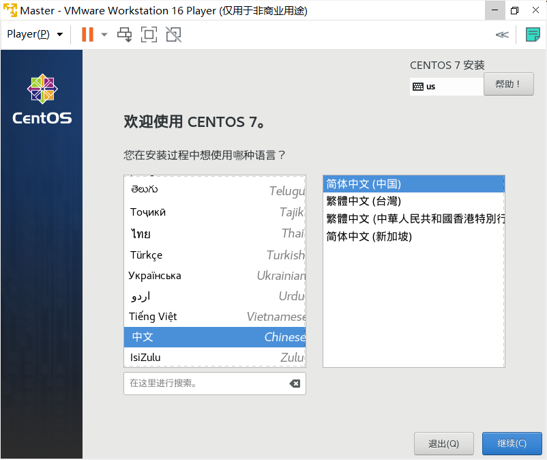Screen dimensions: 547x460
Task: Send Ctrl+Alt+Del to the virtual machine
Action: click(125, 35)
